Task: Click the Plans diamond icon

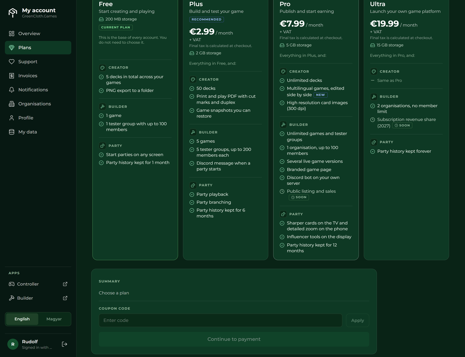Action: point(12,48)
